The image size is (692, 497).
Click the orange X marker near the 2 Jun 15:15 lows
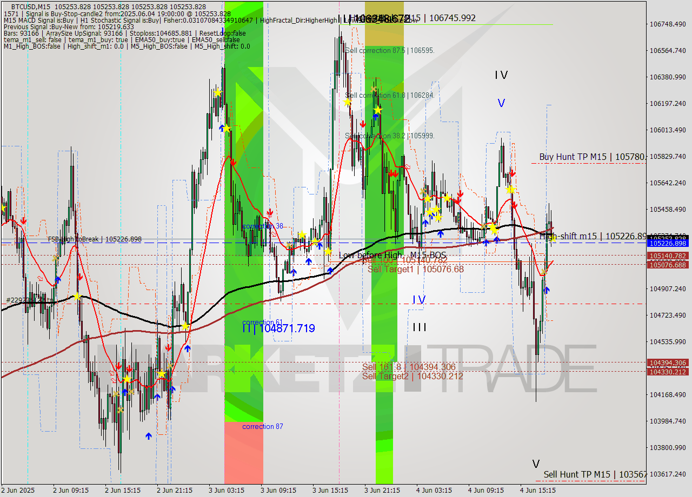pyautogui.click(x=120, y=409)
